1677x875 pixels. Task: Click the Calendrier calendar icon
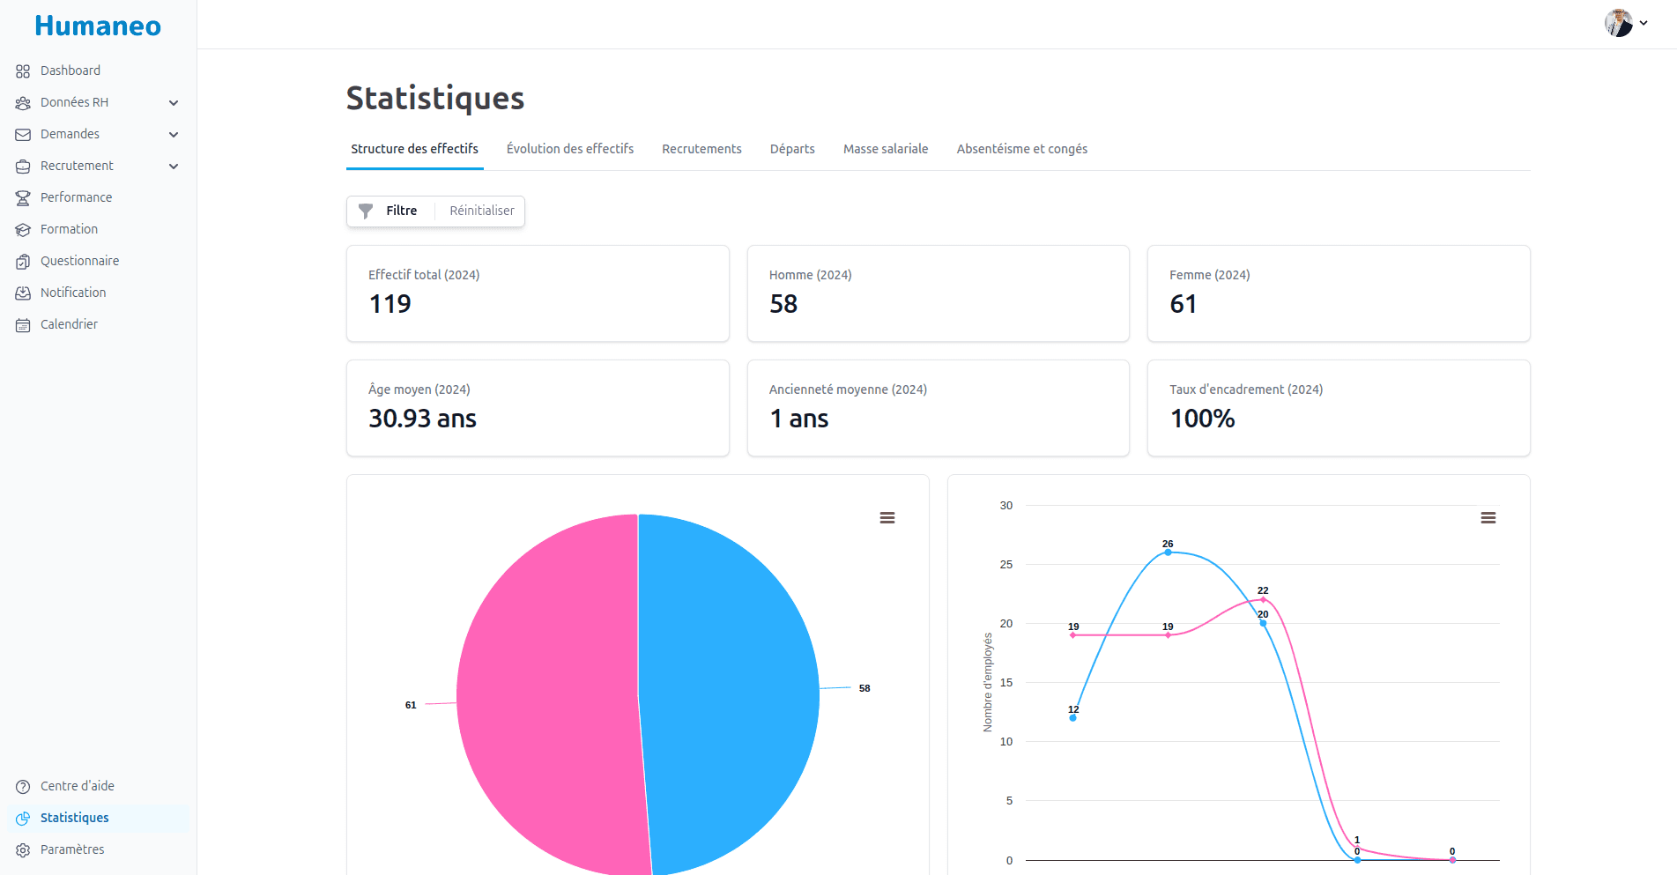[x=23, y=325]
